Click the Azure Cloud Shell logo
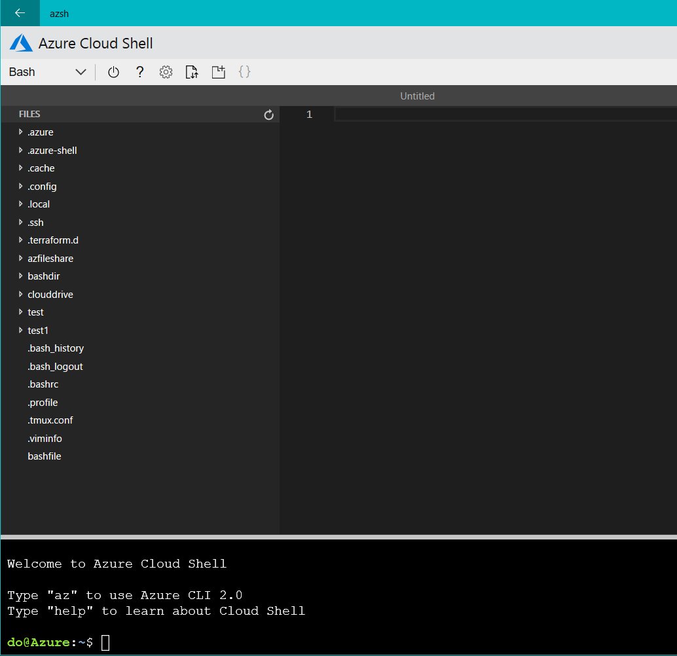This screenshot has width=677, height=656. (20, 43)
